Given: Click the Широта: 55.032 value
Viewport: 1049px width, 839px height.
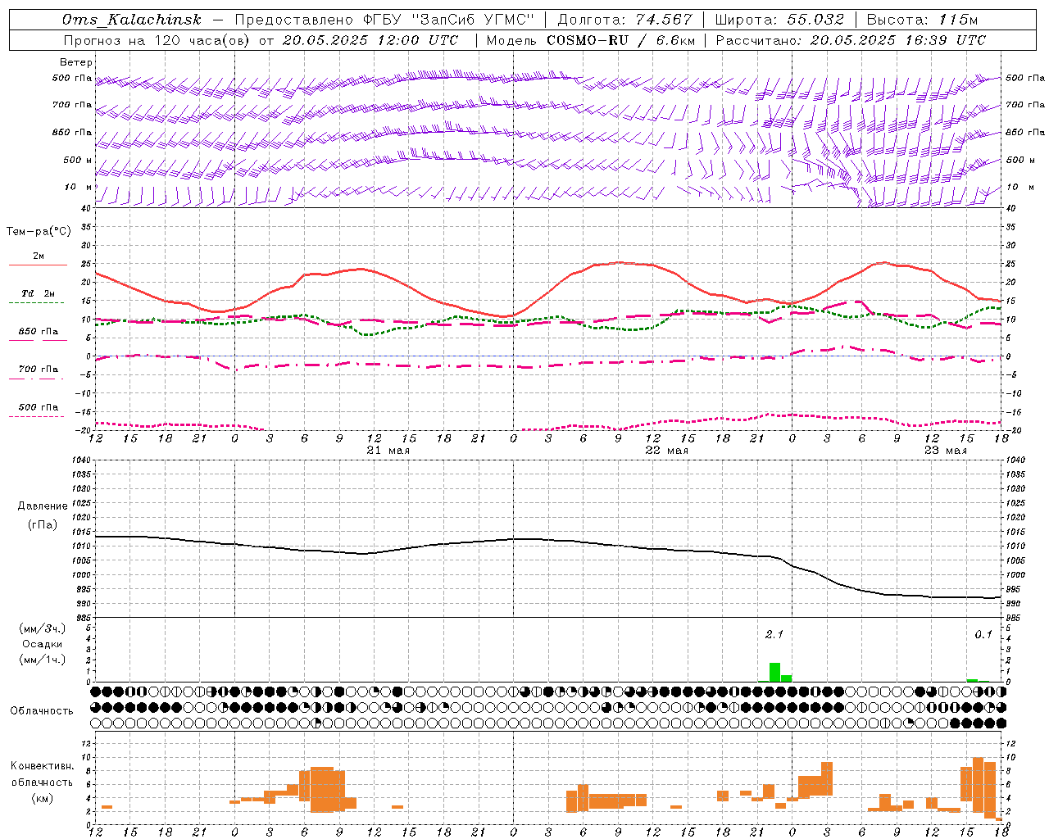Looking at the screenshot, I should 779,20.
